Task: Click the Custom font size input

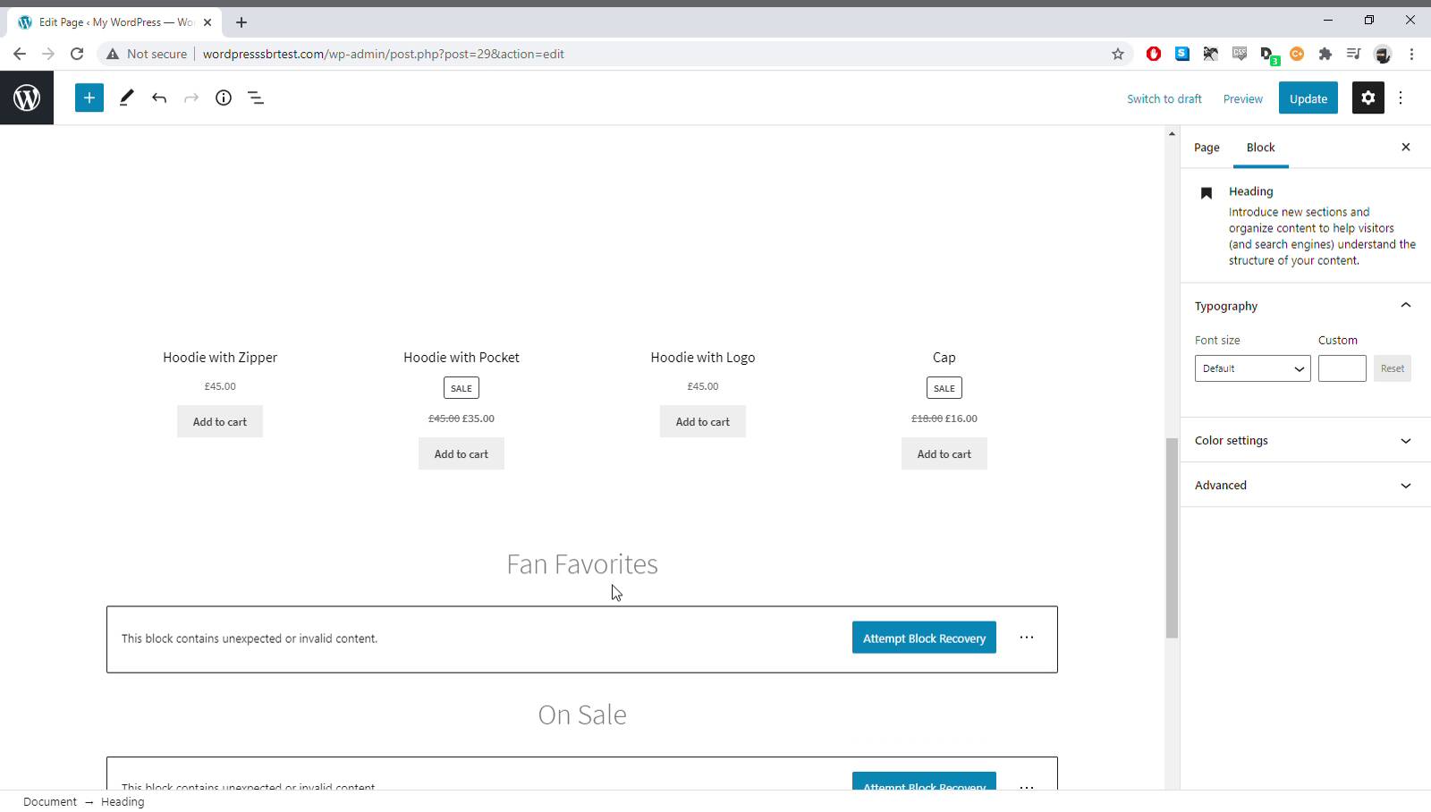Action: click(x=1342, y=368)
